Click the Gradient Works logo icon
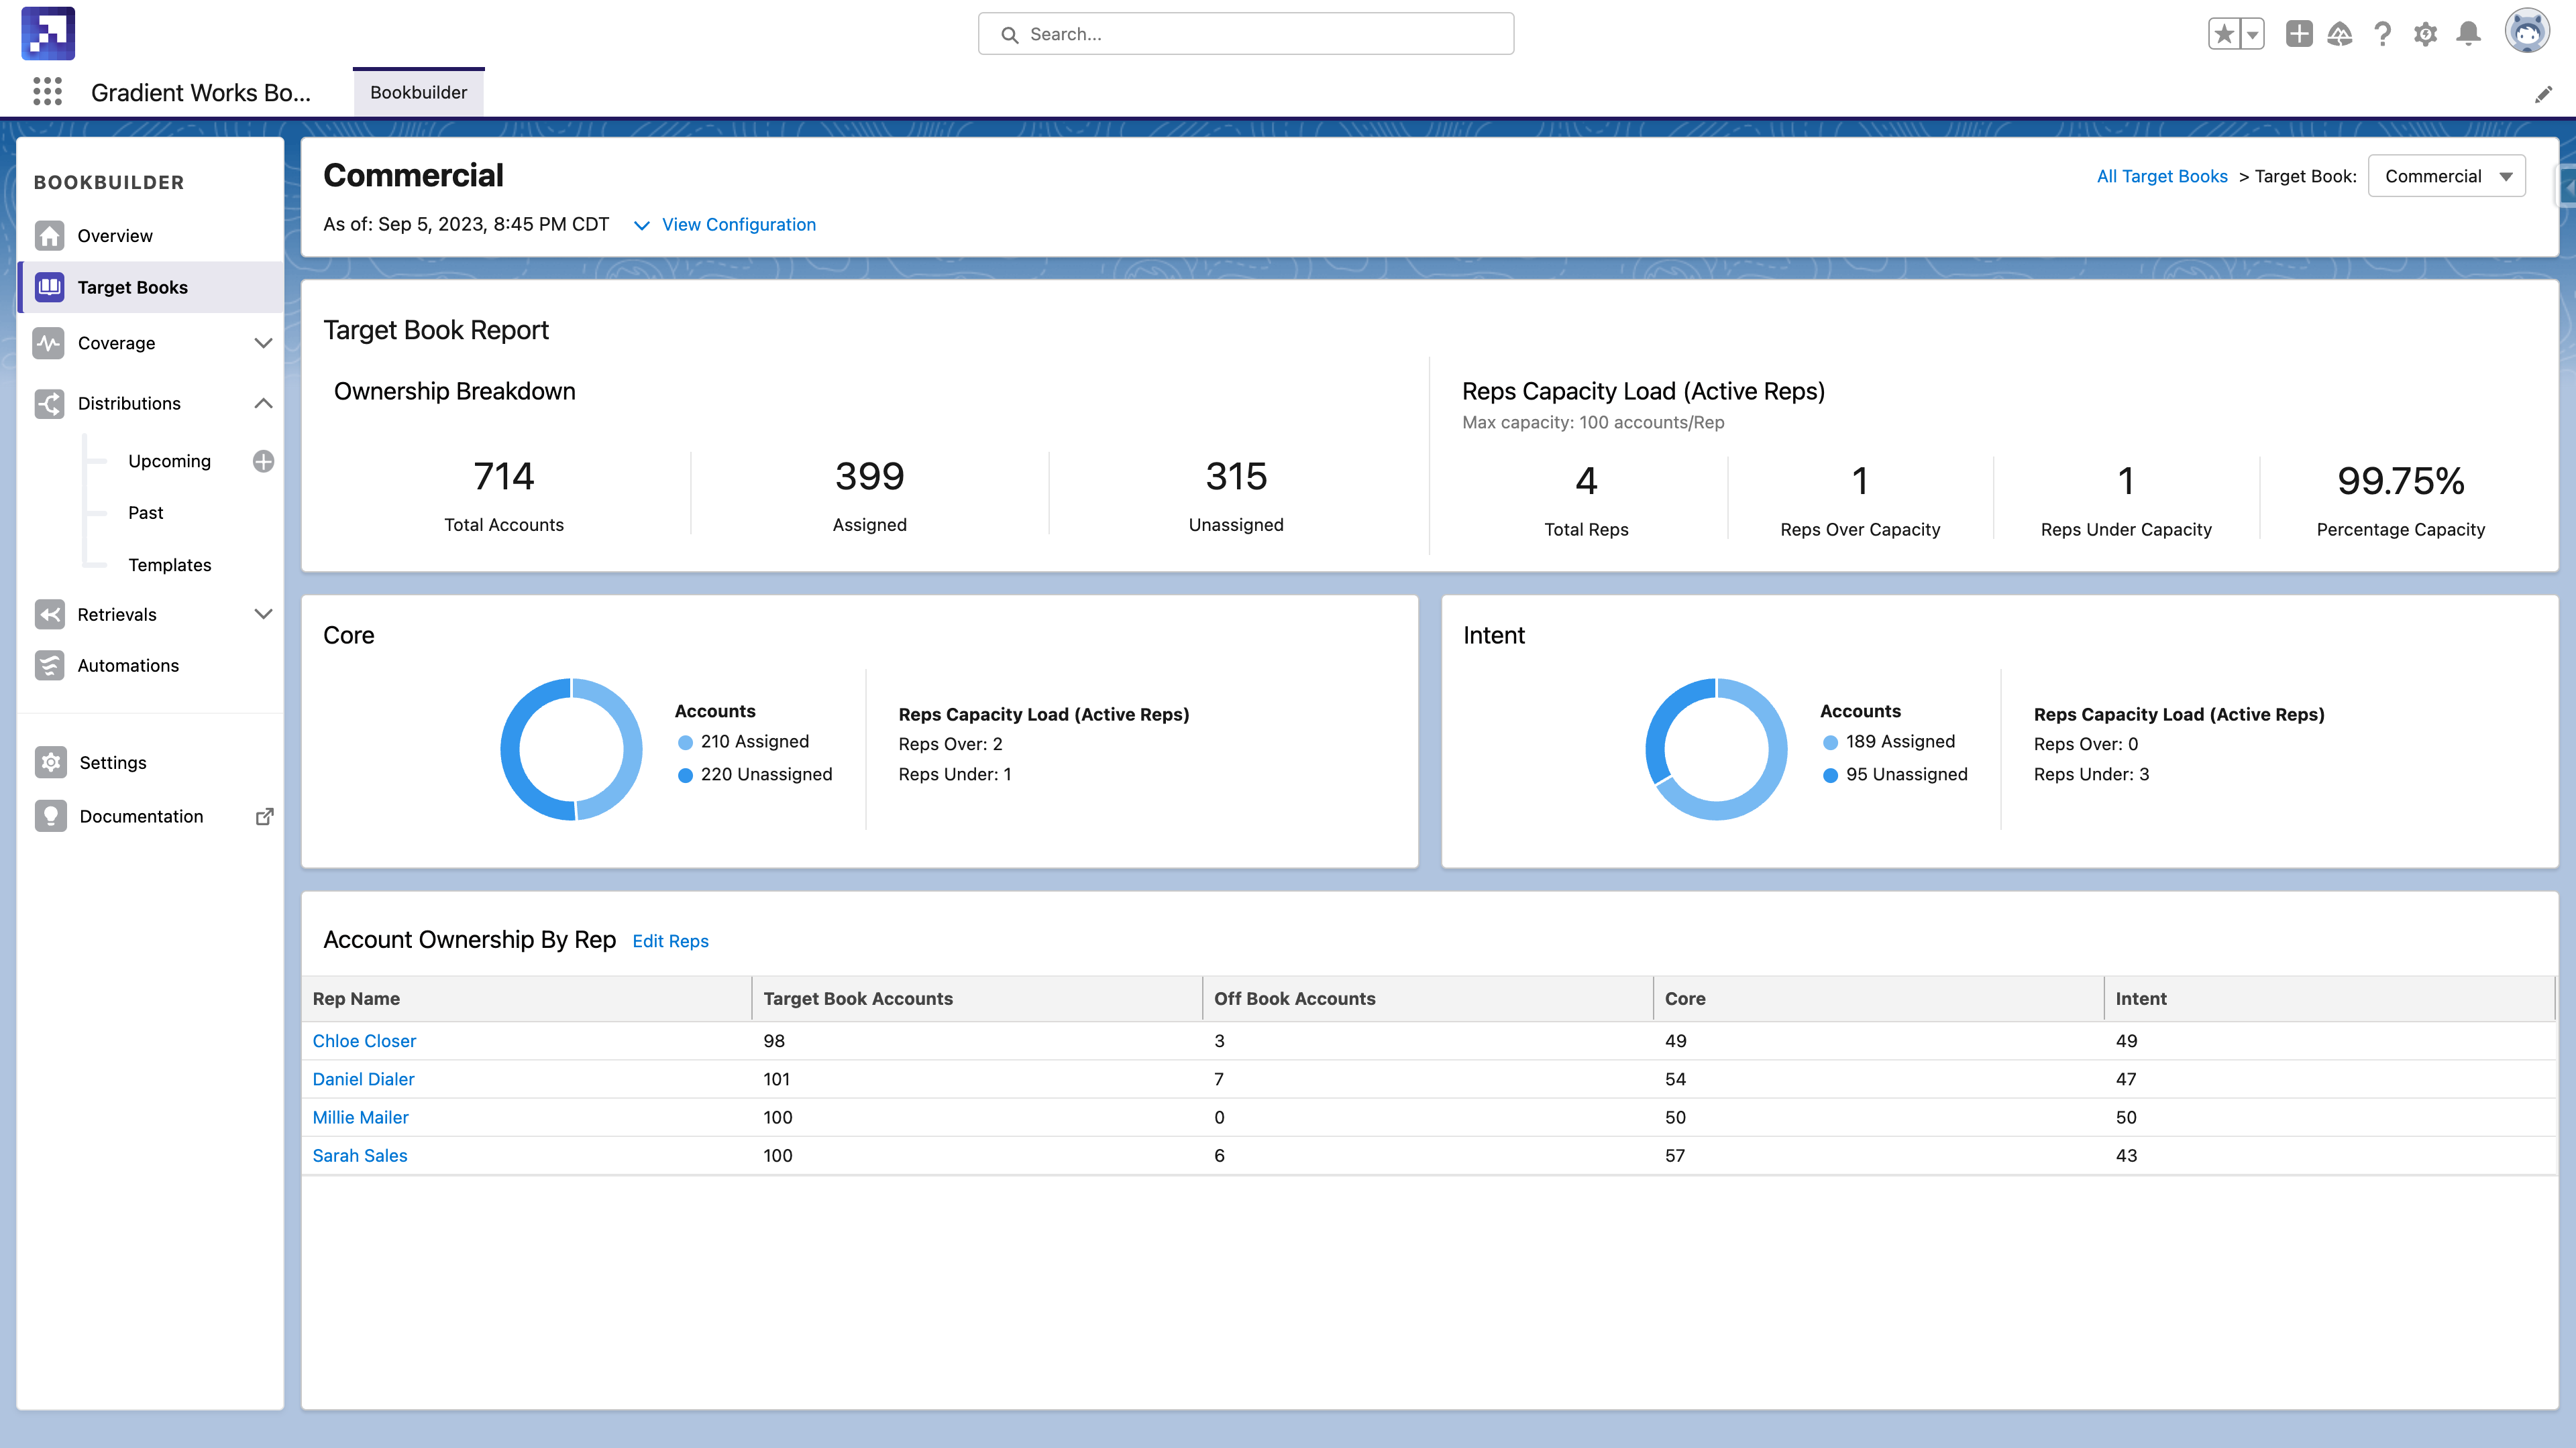The width and height of the screenshot is (2576, 1448). 48,33
